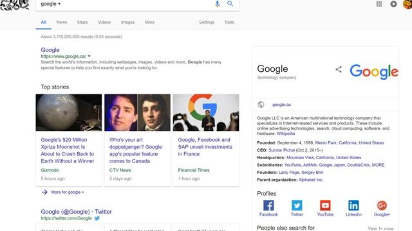Click the DoubleClick subsidiary link
Viewport: 412px width, 231px height.
[359, 165]
